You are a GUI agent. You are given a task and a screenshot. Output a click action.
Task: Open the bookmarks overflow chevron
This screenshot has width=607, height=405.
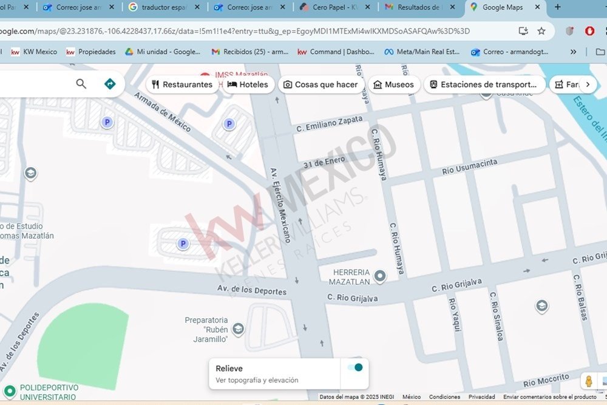click(574, 52)
